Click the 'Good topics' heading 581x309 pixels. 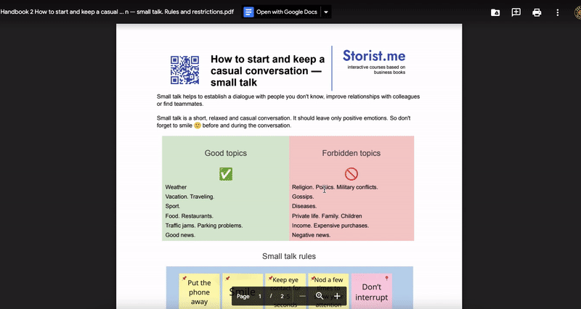pos(226,153)
